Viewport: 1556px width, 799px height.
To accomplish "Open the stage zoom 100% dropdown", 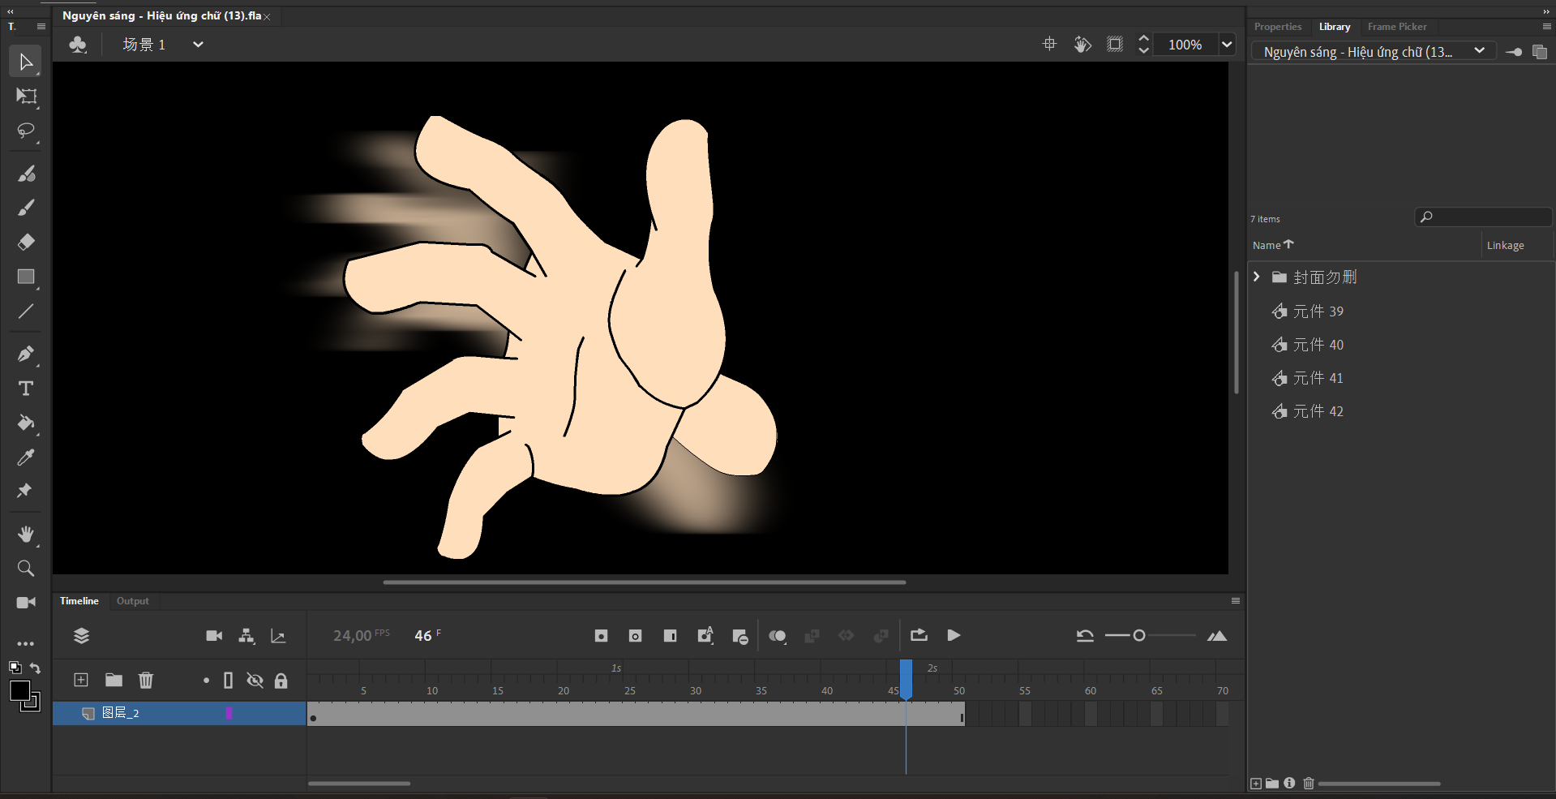I will tap(1227, 45).
